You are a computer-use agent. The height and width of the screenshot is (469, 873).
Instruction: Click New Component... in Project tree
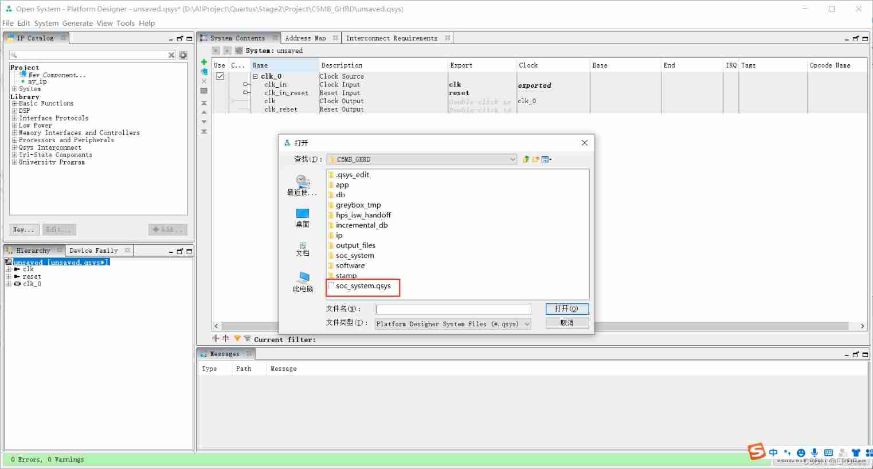click(57, 75)
